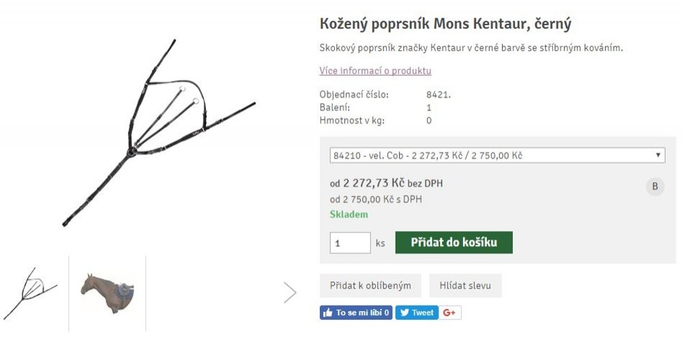Click the 'ks' unit label beside quantity

[x=381, y=243]
